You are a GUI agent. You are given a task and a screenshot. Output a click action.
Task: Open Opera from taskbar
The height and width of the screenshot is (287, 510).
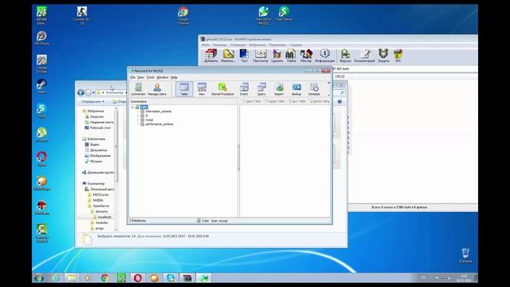(138, 278)
